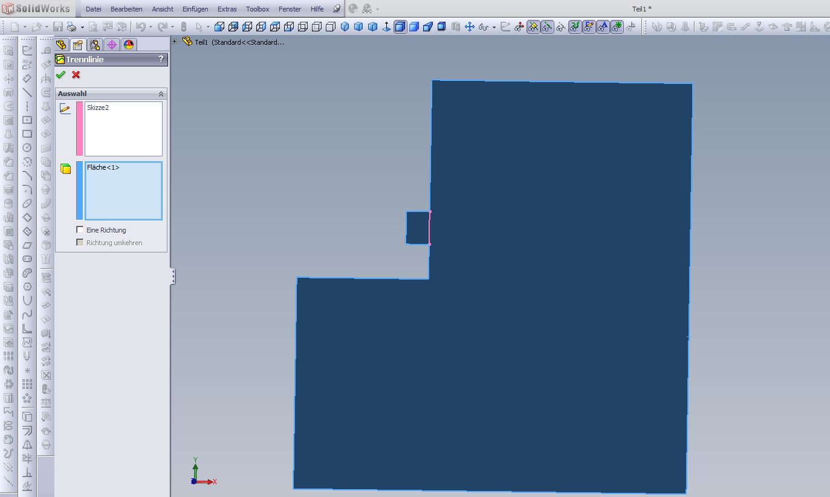Select the Ellipse sketch tool
Viewport: 830px width, 497px height.
27,204
